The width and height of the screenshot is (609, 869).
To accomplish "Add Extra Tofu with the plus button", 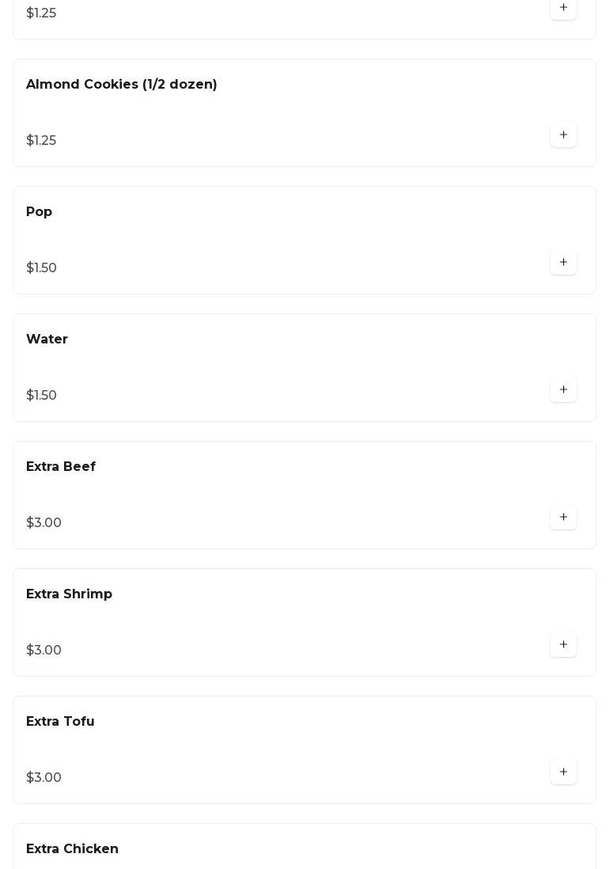I will [563, 772].
